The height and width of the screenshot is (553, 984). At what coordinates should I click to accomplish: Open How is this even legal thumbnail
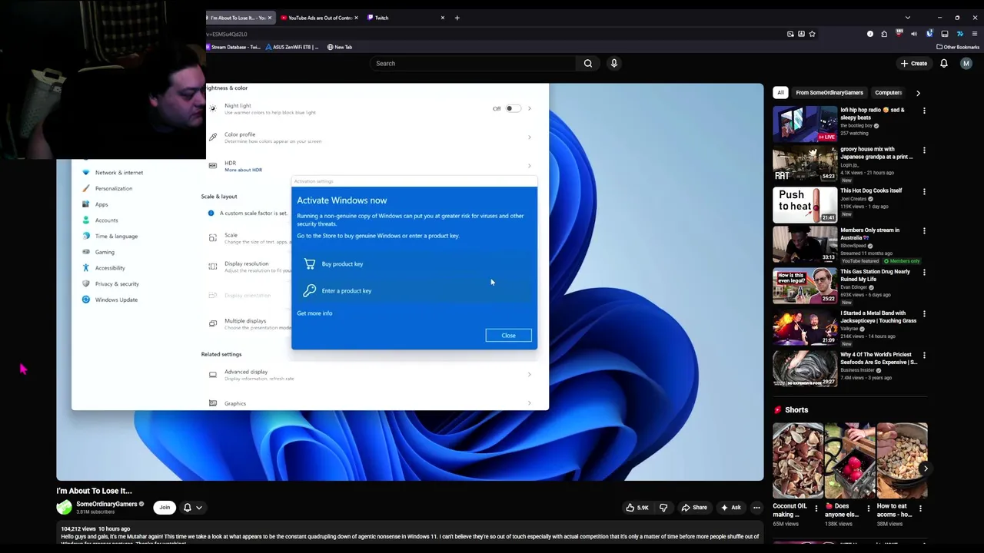pyautogui.click(x=805, y=285)
